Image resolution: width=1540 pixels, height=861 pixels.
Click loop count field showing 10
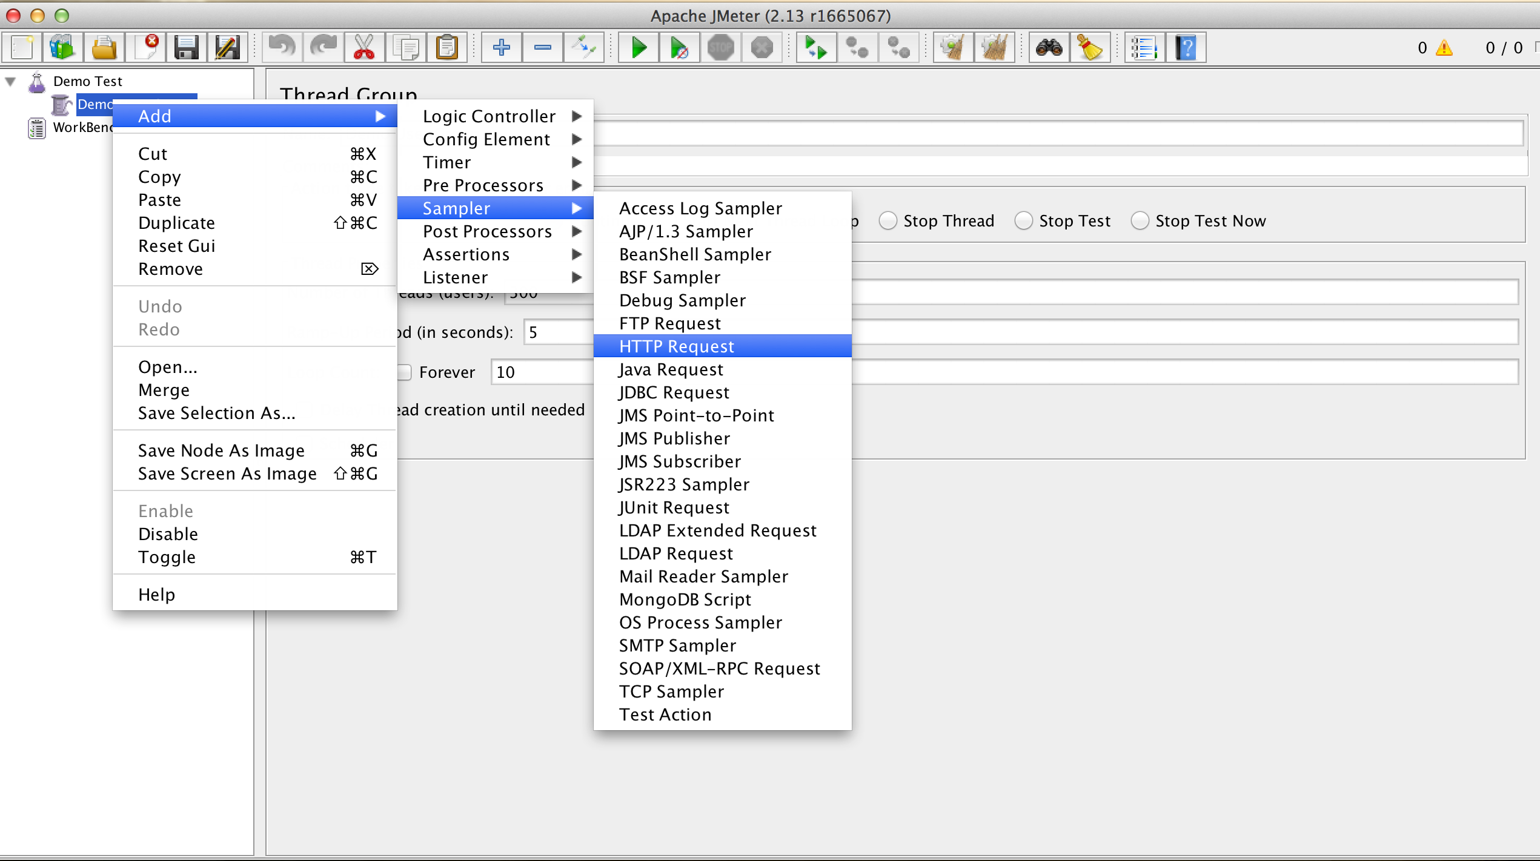point(542,372)
